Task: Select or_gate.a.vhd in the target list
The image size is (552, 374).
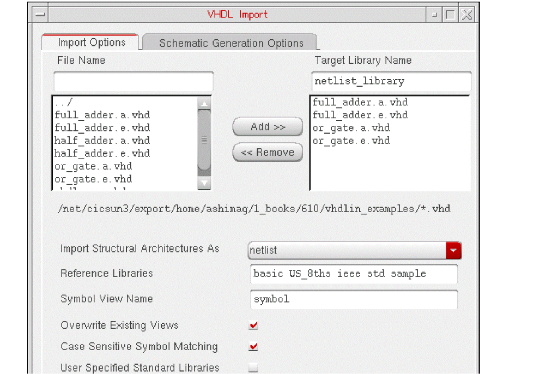Action: pos(351,128)
